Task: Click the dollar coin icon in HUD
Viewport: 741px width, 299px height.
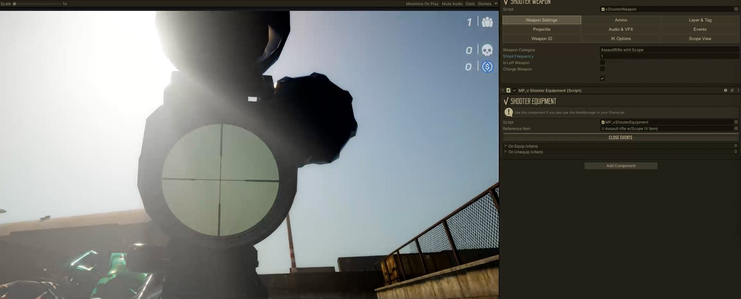Action: 487,67
